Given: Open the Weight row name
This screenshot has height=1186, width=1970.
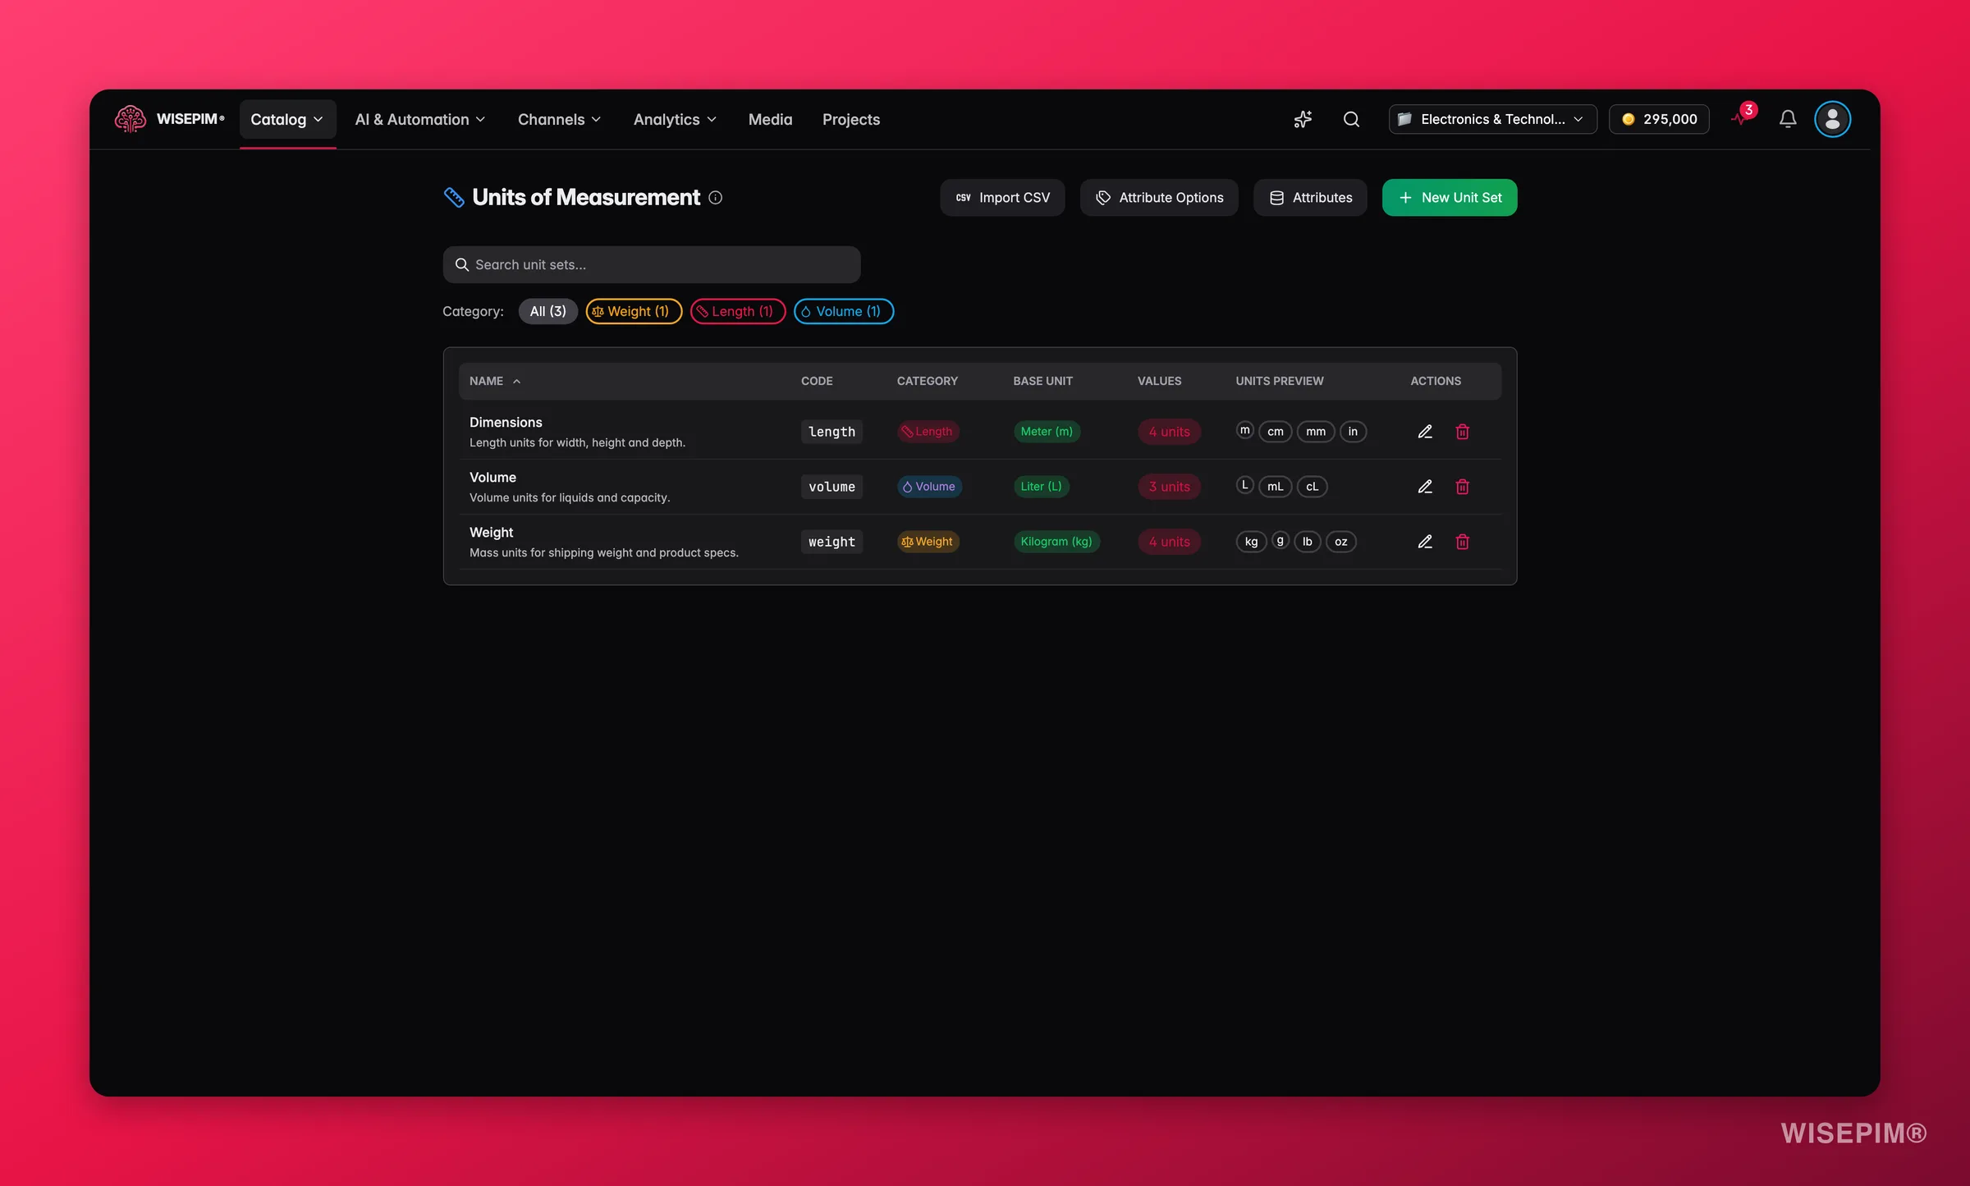Looking at the screenshot, I should [491, 532].
